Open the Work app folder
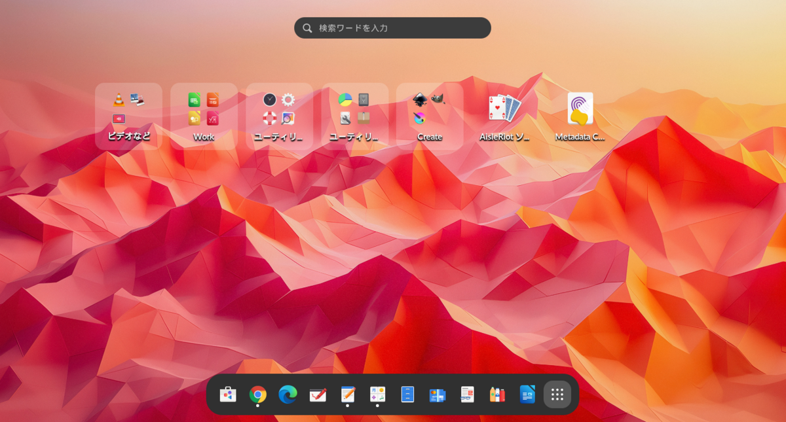786x422 pixels. click(204, 116)
